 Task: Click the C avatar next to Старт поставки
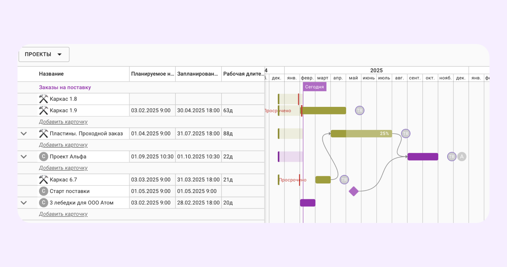pos(43,191)
